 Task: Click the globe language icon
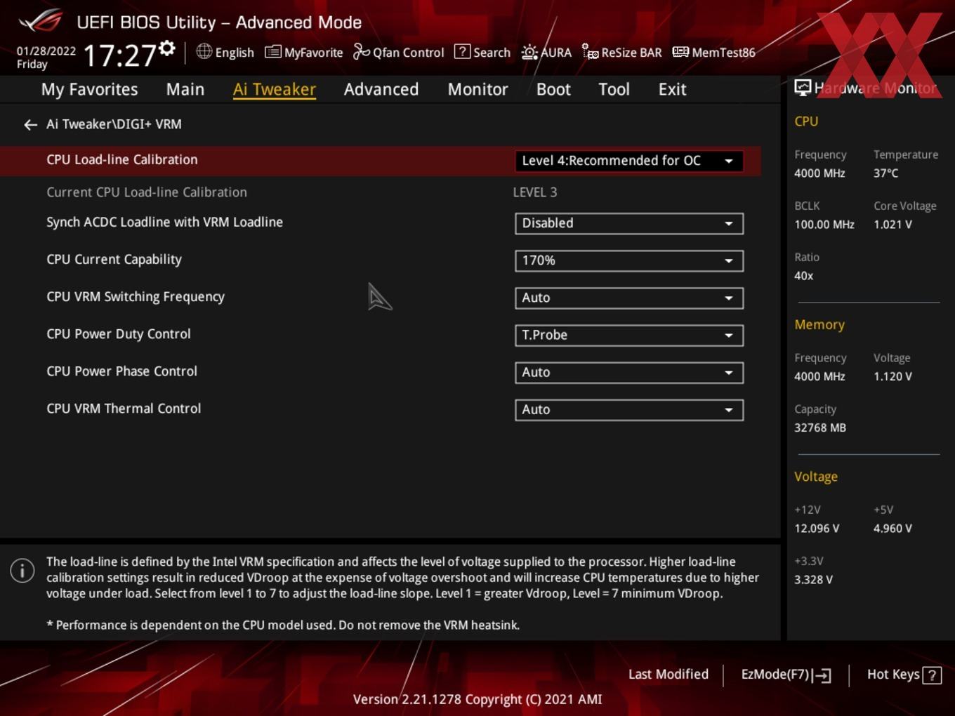[x=204, y=51]
